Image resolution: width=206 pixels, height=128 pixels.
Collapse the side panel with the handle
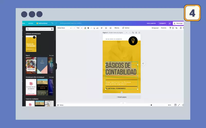(x=56, y=66)
